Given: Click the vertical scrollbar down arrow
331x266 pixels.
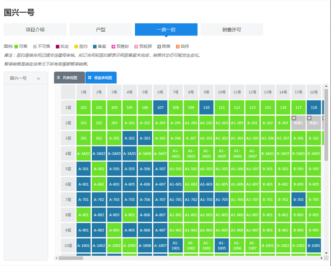Looking at the screenshot, I should tap(326, 253).
